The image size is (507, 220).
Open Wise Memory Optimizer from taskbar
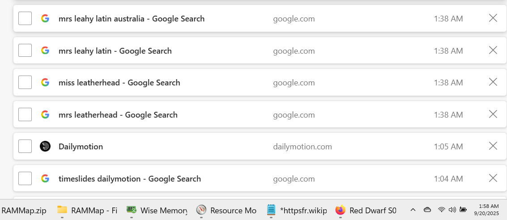point(157,210)
